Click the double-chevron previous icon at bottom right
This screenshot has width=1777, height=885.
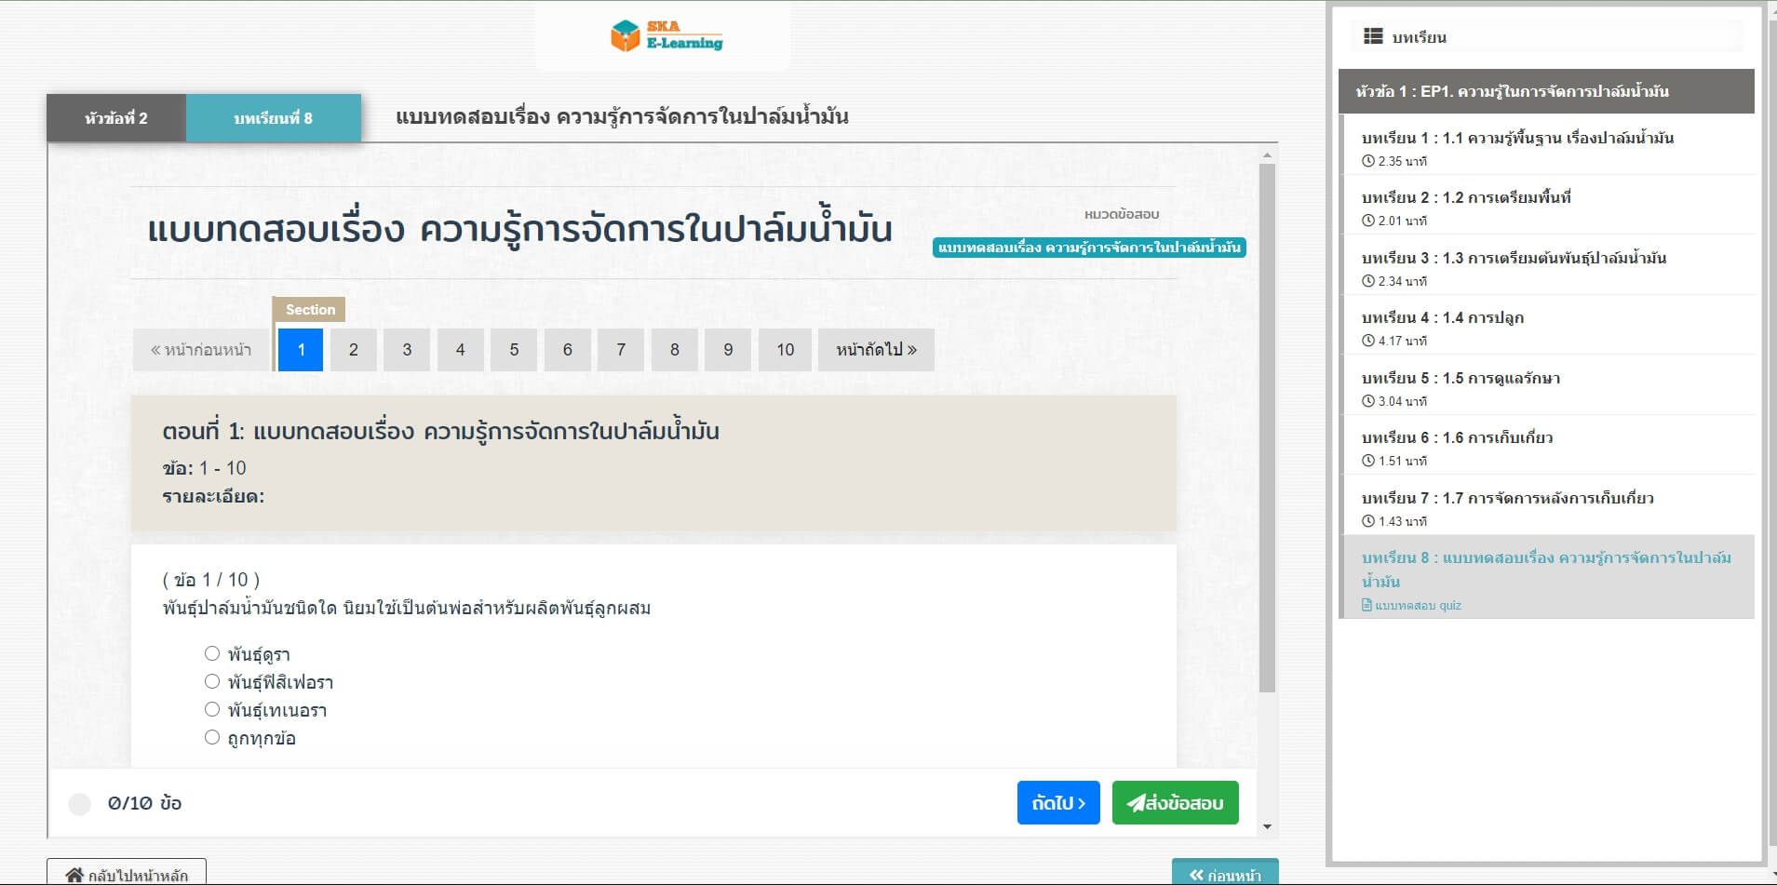[1196, 875]
